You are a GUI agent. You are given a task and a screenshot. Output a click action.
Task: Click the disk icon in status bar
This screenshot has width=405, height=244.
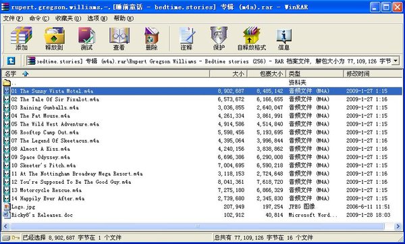pos(5,237)
